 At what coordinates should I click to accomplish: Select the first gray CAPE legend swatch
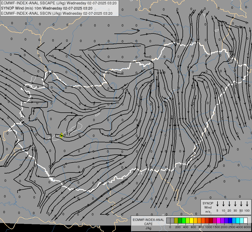pyautogui.click(x=168, y=220)
